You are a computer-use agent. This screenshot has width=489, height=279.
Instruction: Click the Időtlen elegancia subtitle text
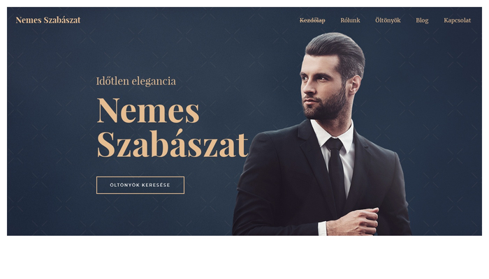(x=136, y=81)
